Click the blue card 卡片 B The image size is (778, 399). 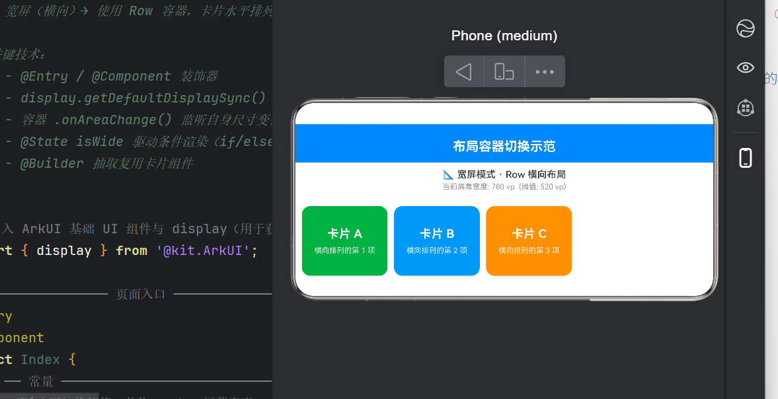click(437, 241)
